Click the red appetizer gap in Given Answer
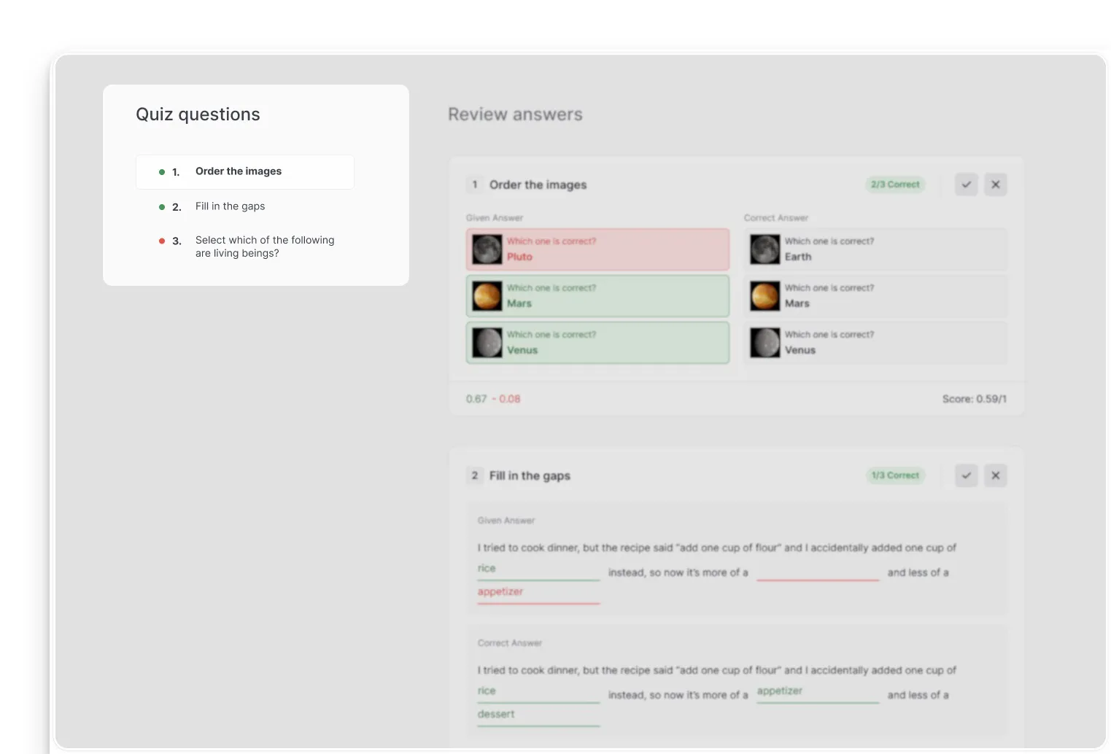 pyautogui.click(x=538, y=594)
